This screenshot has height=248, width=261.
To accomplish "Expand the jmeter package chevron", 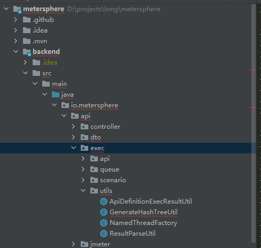I will pyautogui.click(x=73, y=244).
